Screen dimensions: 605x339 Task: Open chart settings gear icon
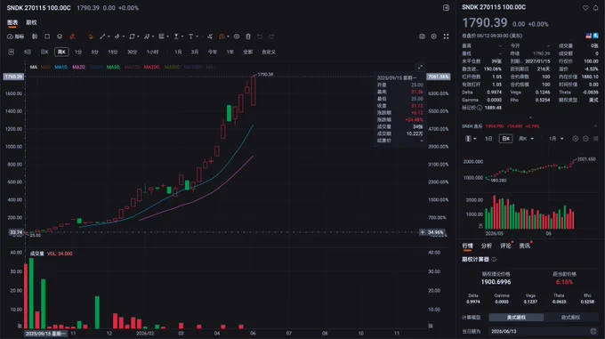coord(434,36)
